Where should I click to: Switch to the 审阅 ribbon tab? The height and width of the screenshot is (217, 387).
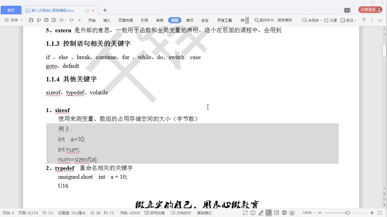coord(160,20)
